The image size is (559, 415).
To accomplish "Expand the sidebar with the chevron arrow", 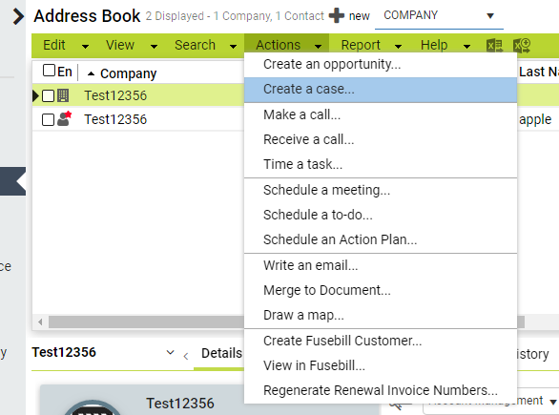I will click(x=18, y=16).
